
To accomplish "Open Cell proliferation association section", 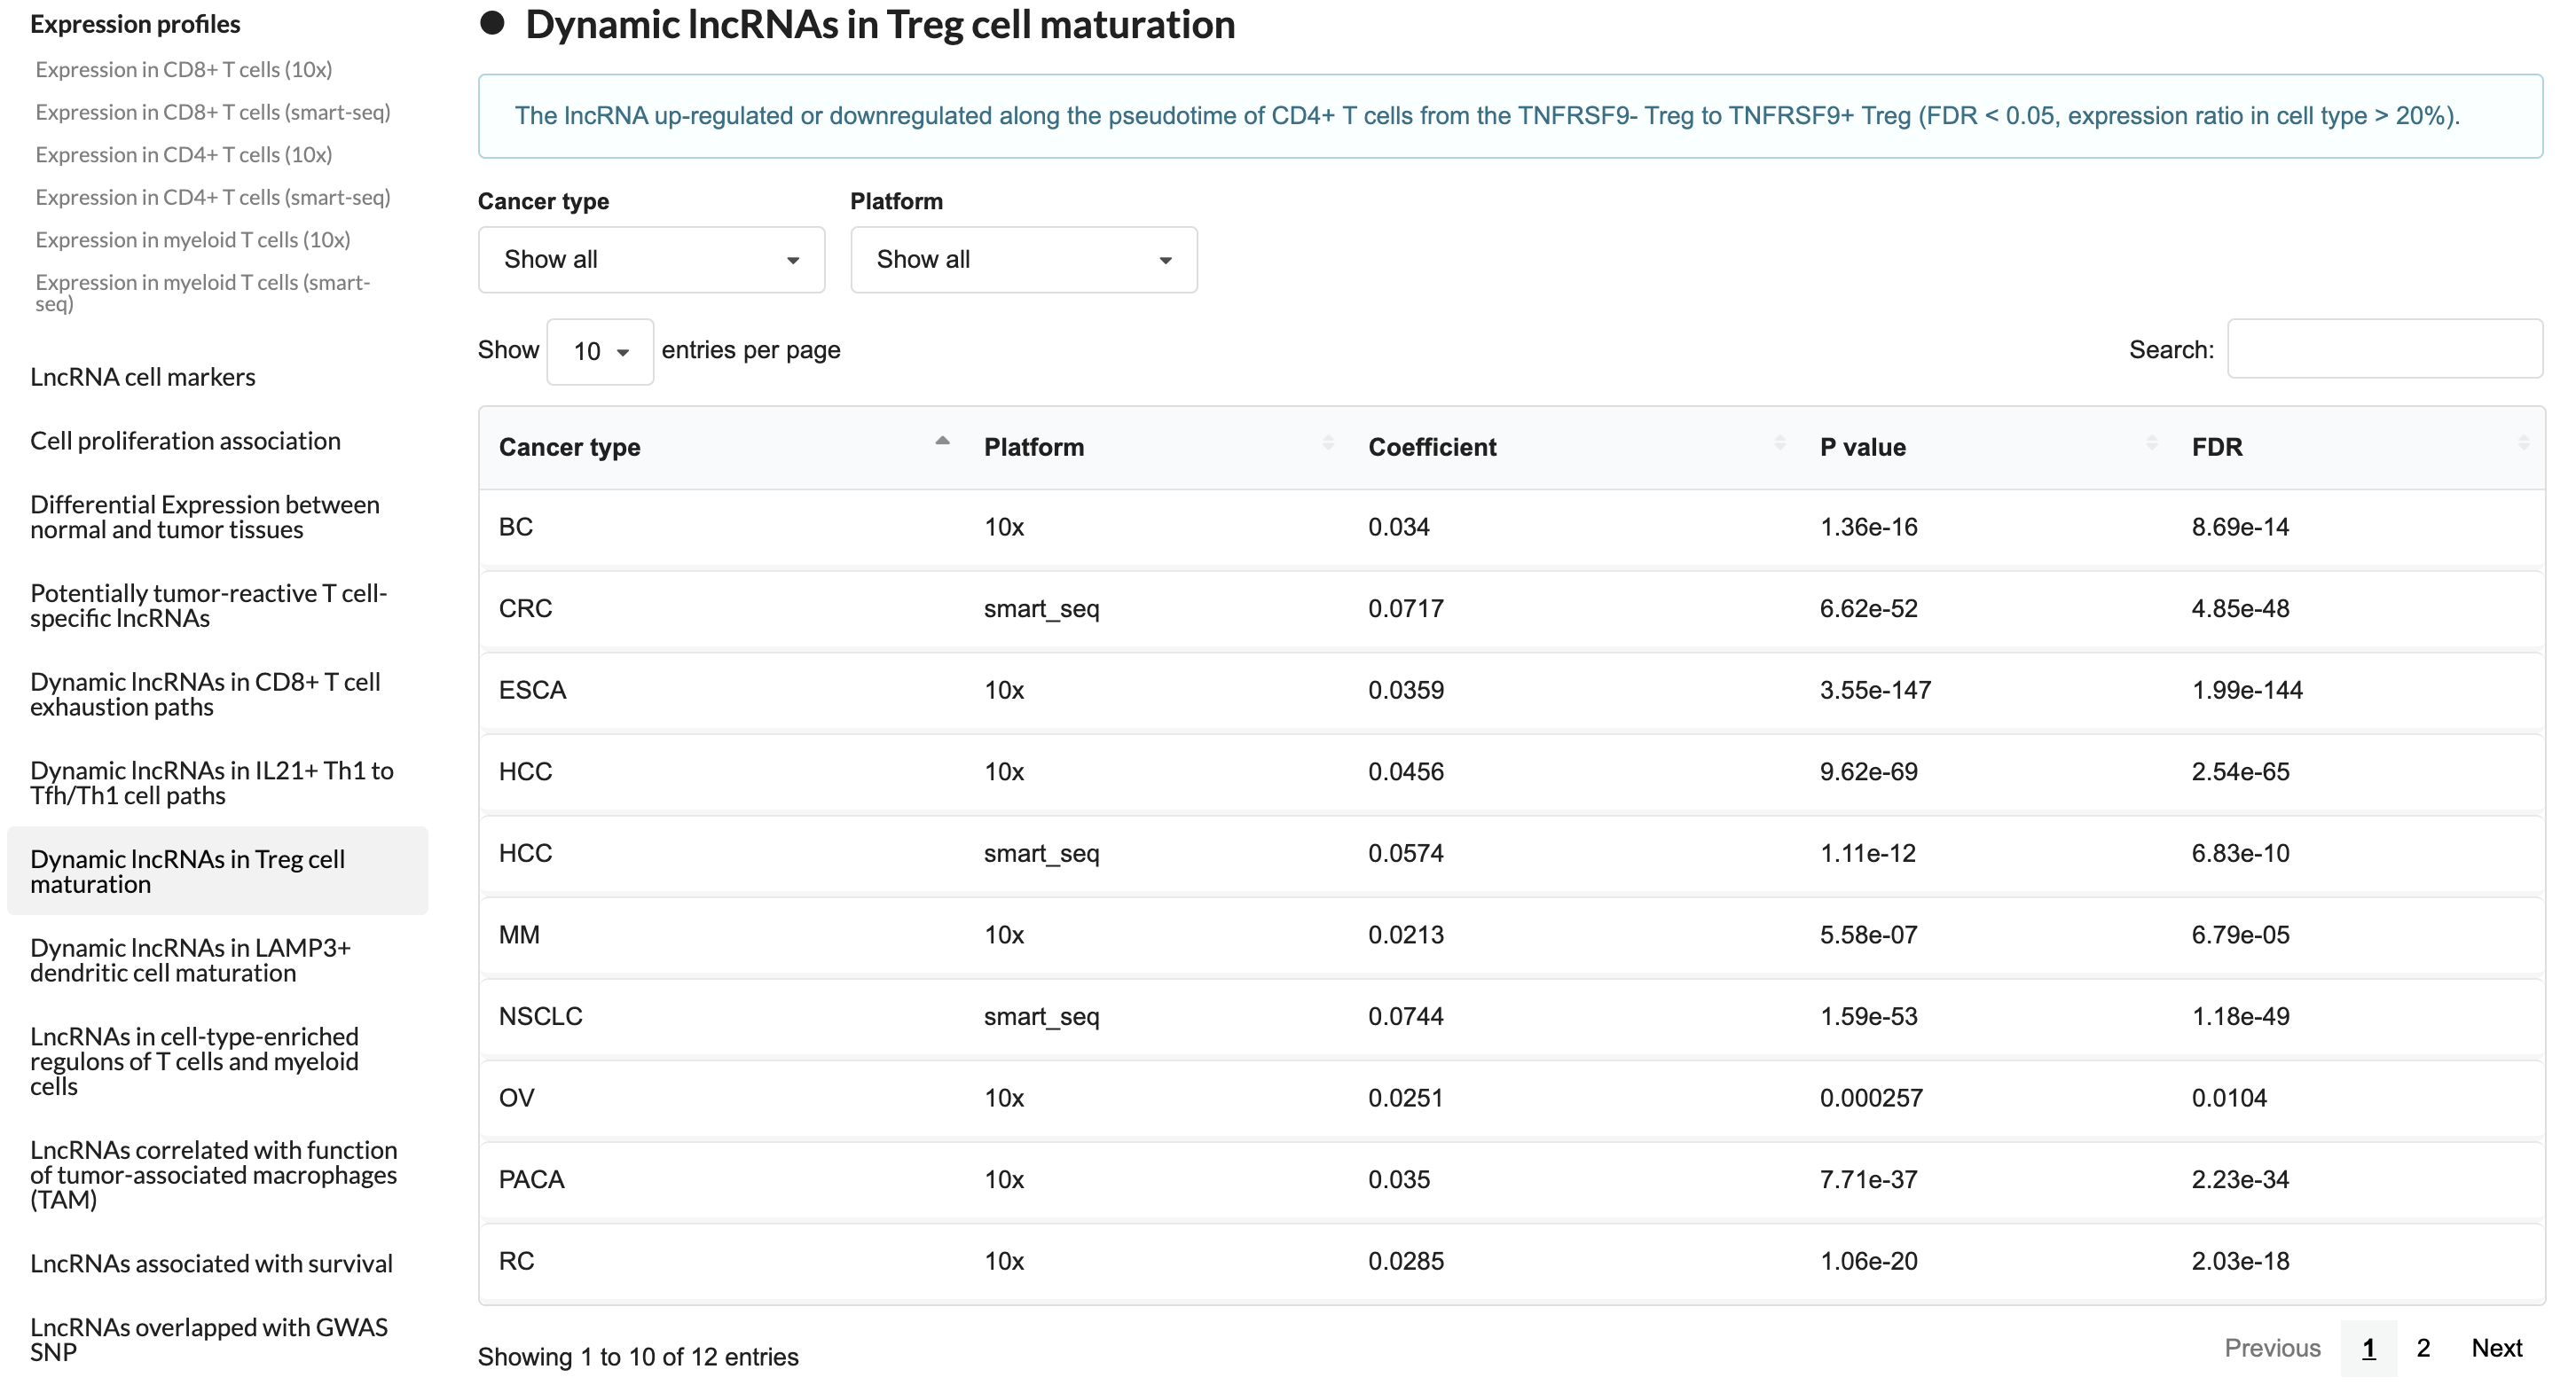I will (185, 441).
